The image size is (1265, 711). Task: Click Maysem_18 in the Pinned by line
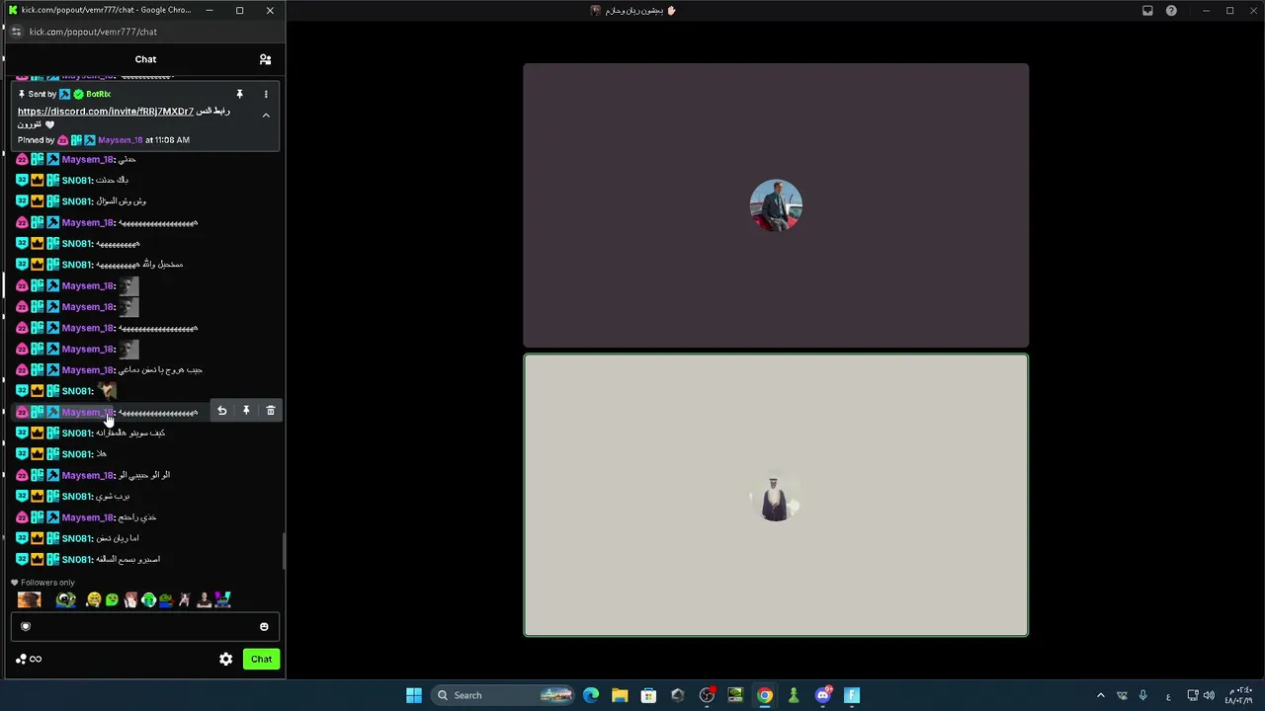tap(121, 140)
